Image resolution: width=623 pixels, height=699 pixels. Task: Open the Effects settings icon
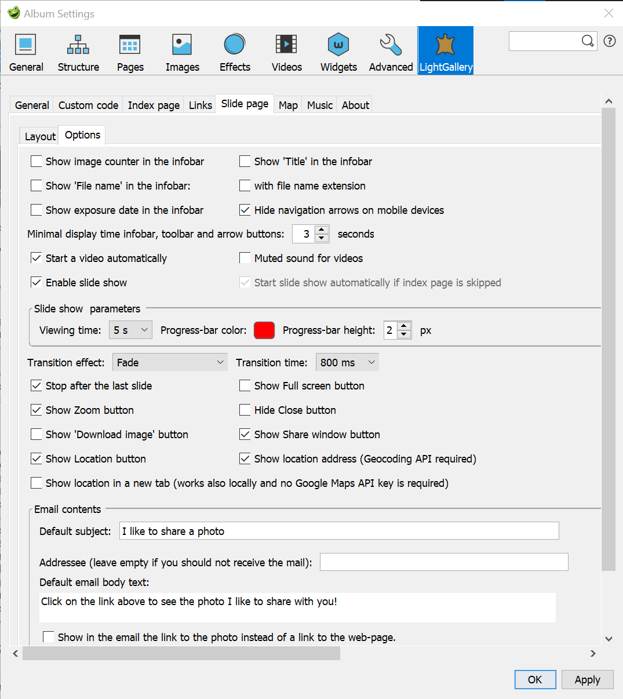(234, 51)
